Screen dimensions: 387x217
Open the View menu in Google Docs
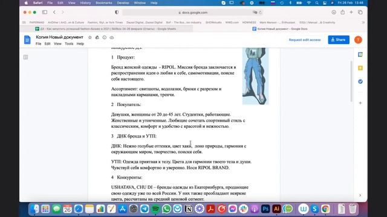[x=57, y=43]
